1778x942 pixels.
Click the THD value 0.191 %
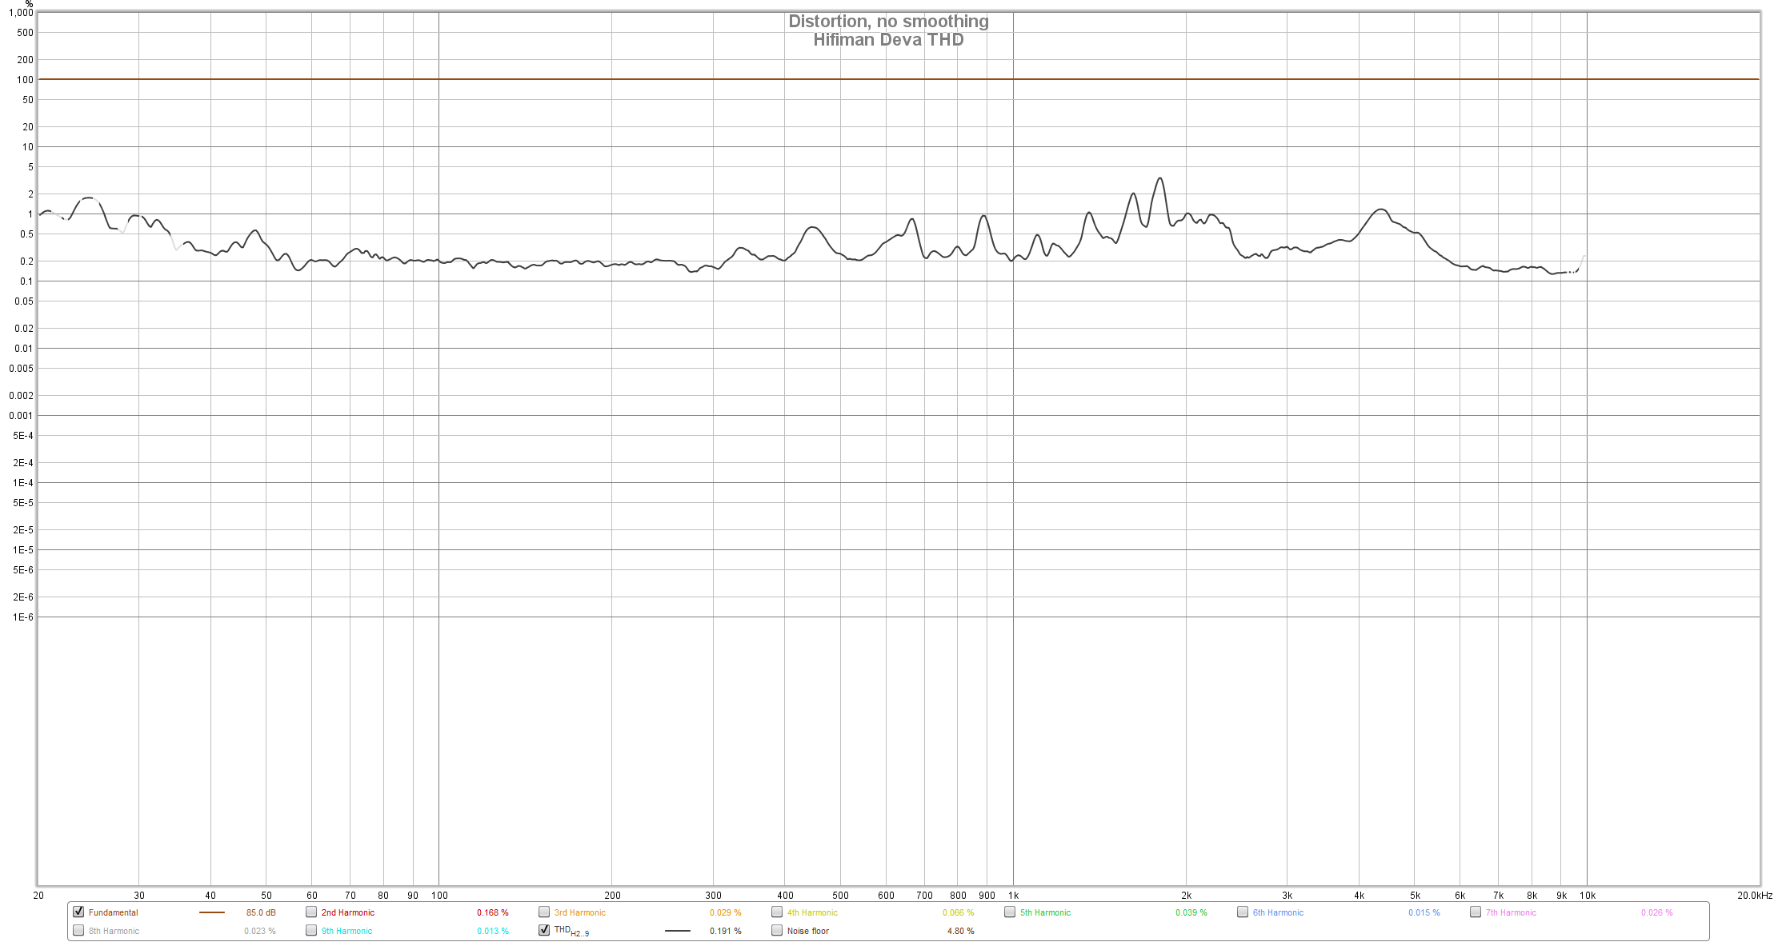coord(726,931)
